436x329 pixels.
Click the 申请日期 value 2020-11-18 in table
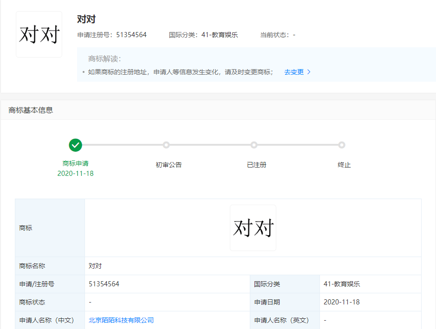[x=342, y=302]
